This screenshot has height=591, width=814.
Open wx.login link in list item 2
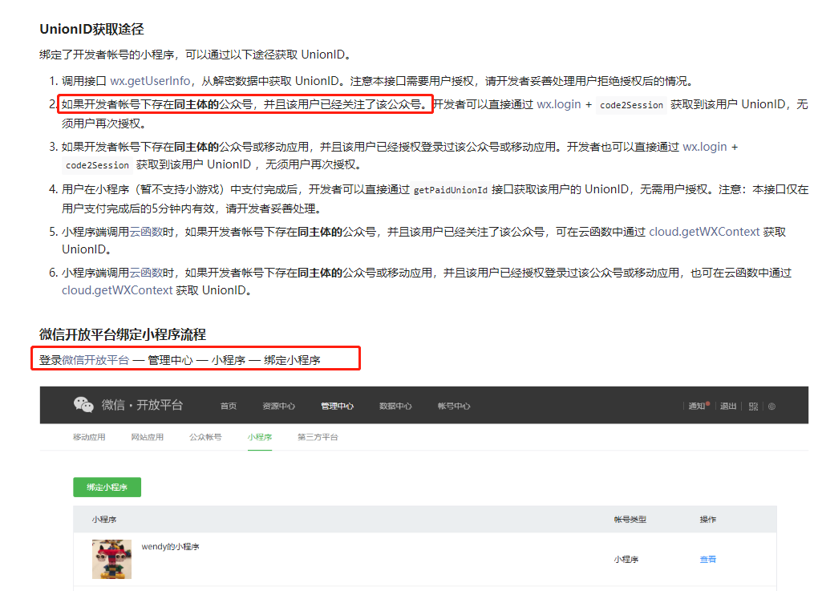[x=559, y=104]
